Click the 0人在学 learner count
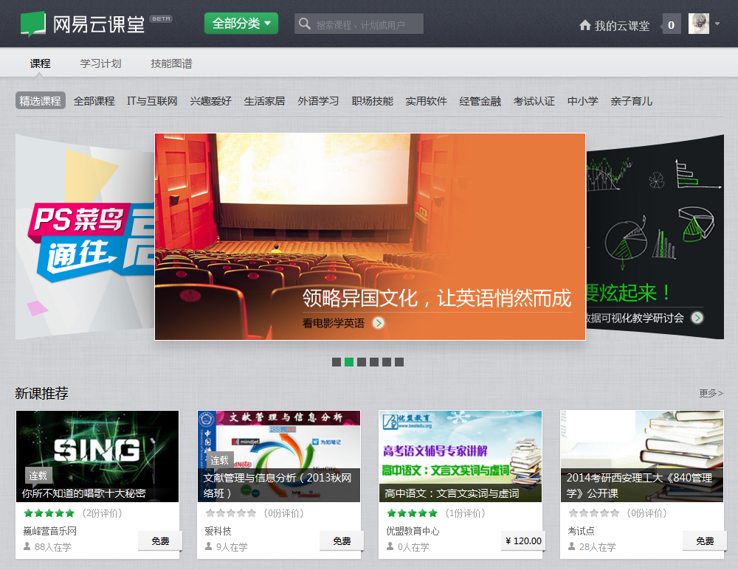 coord(413,547)
